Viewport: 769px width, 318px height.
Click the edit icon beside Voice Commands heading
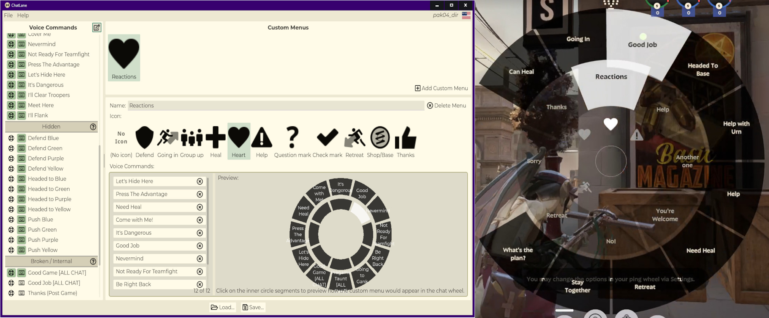97,27
